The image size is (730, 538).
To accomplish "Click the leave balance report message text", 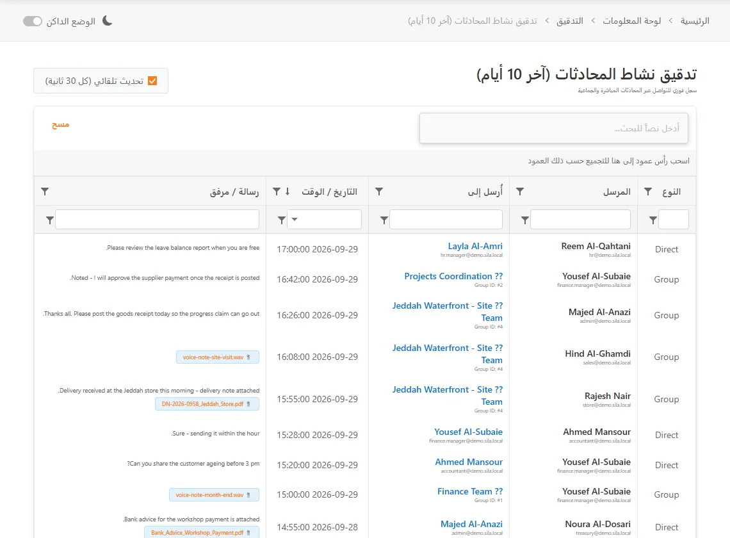I will coord(182,248).
